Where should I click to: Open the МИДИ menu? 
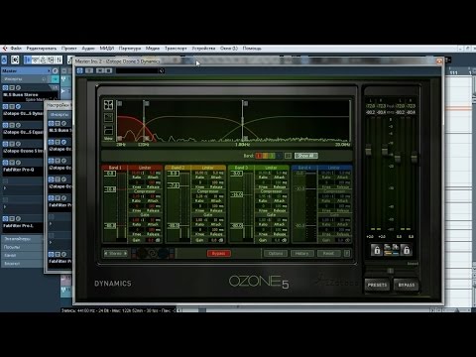pos(107,49)
